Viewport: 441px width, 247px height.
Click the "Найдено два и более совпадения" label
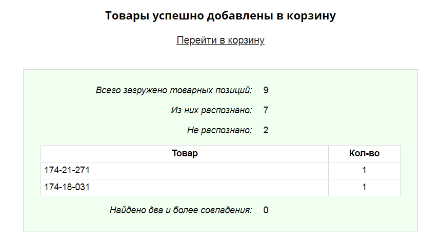tap(181, 210)
